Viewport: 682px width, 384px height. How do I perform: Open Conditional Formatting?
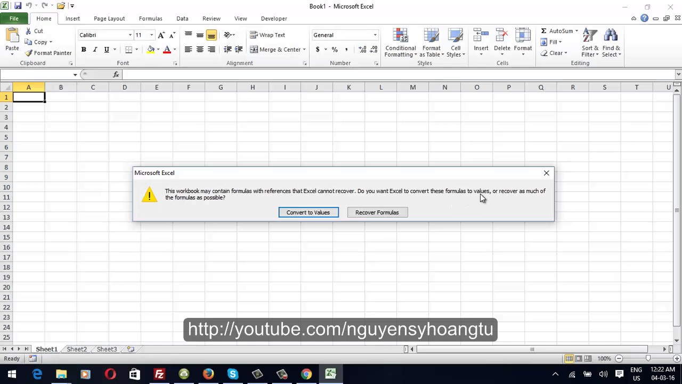pyautogui.click(x=401, y=43)
